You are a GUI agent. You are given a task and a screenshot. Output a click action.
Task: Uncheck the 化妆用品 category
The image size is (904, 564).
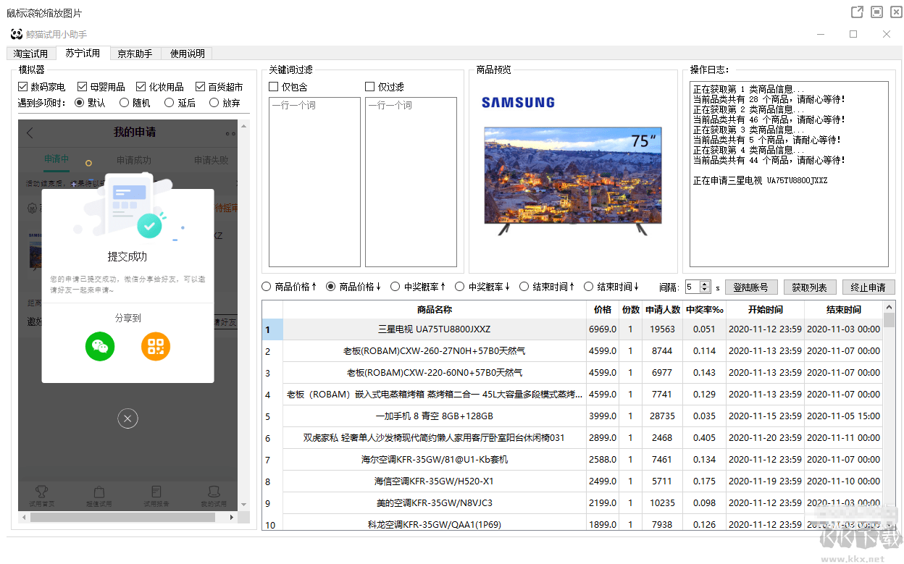point(141,87)
